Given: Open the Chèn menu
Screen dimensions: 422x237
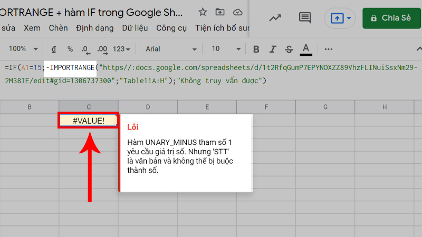Looking at the screenshot, I should tap(58, 28).
